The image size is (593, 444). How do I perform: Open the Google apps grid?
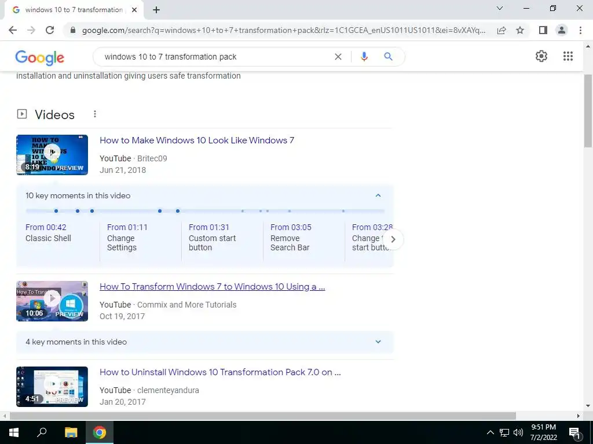click(x=568, y=56)
